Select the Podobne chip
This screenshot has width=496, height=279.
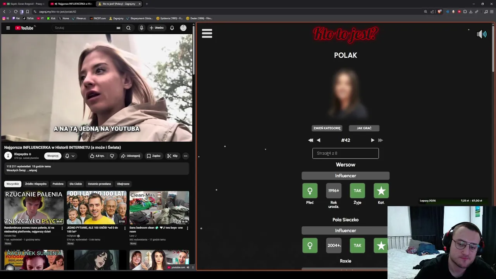point(58,184)
